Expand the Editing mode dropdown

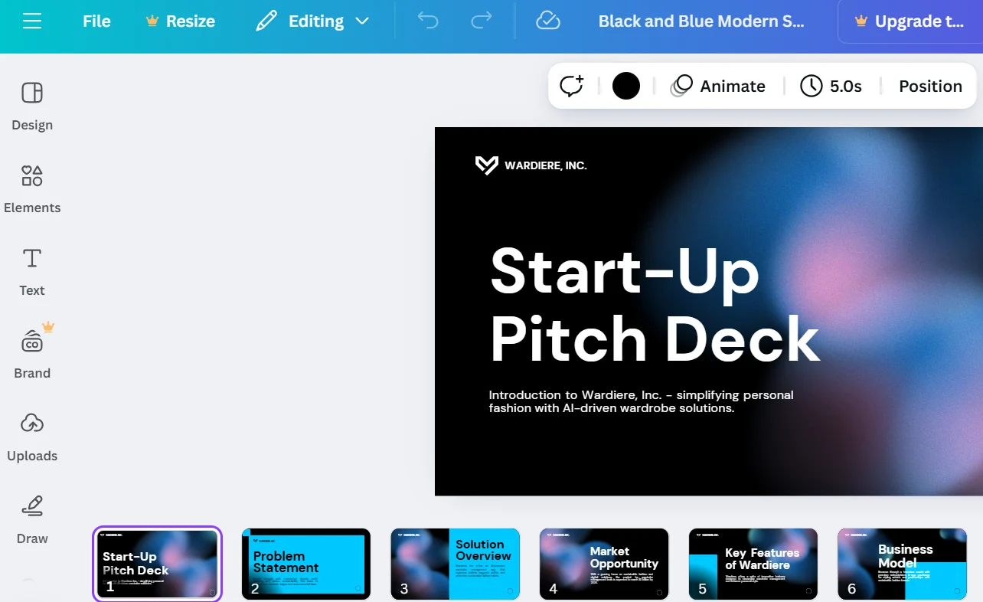[312, 21]
